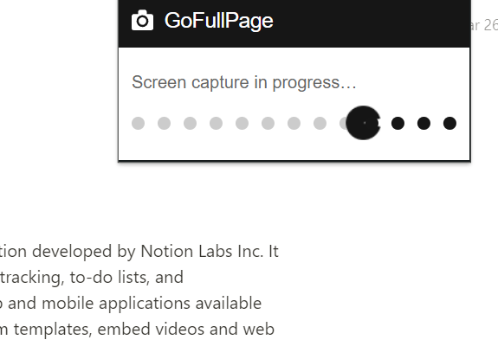Click the 'Screen capture in progress…' message
The width and height of the screenshot is (498, 359).
click(x=244, y=83)
